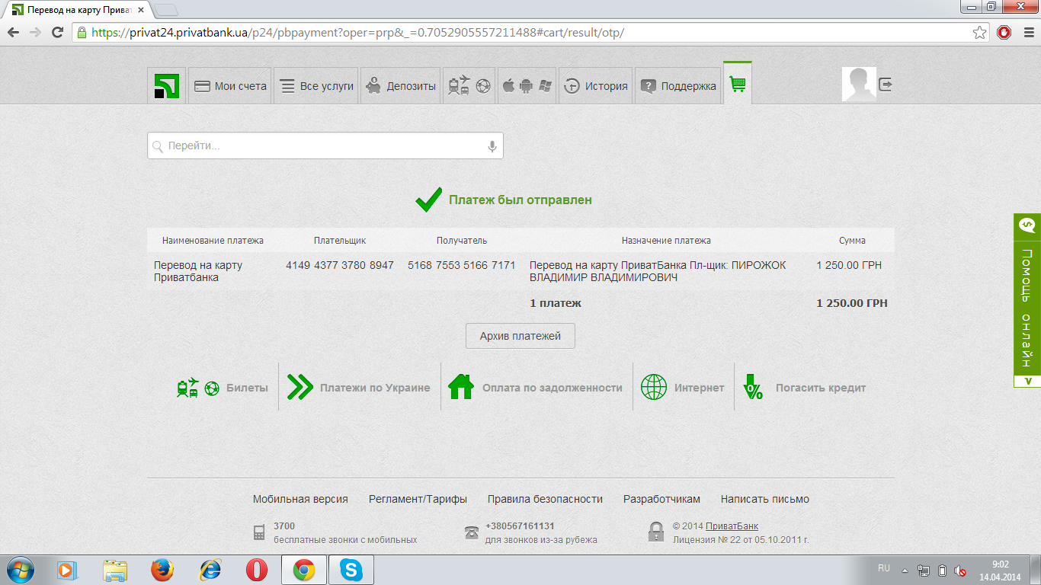The width and height of the screenshot is (1041, 585).
Task: Launch Opera from the taskbar
Action: pos(257,570)
